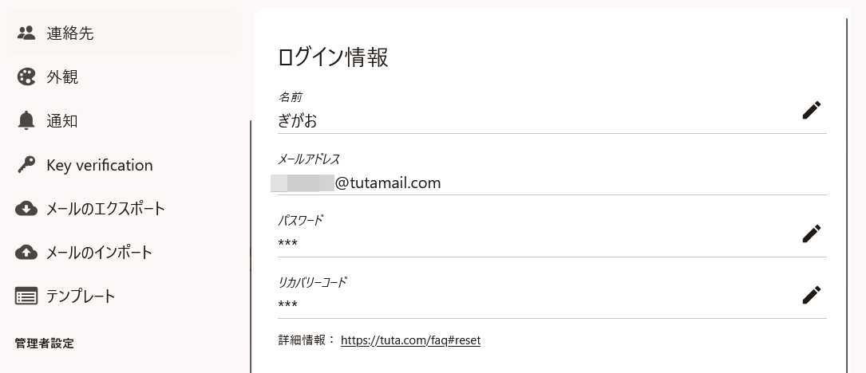Click the ログイン情報 heading
866x373 pixels.
tap(333, 57)
